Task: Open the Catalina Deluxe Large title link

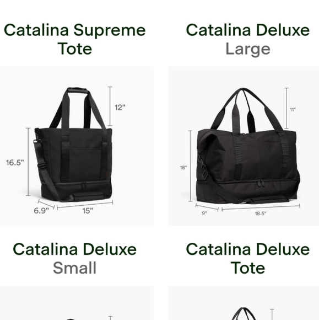Action: [x=248, y=39]
